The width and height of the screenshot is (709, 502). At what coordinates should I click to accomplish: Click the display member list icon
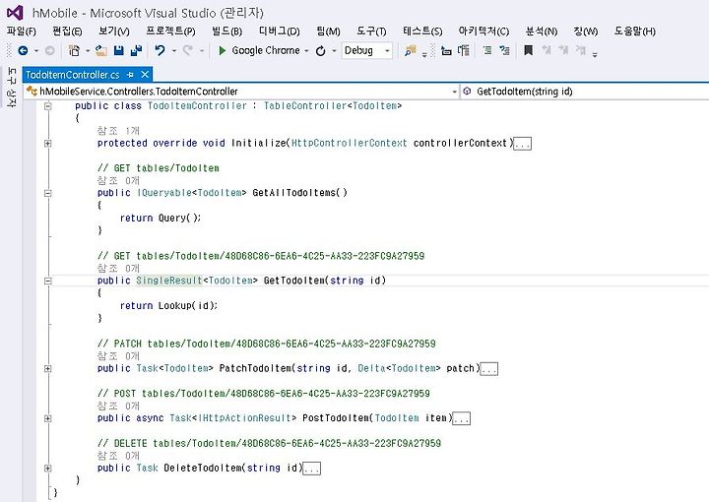click(x=446, y=50)
